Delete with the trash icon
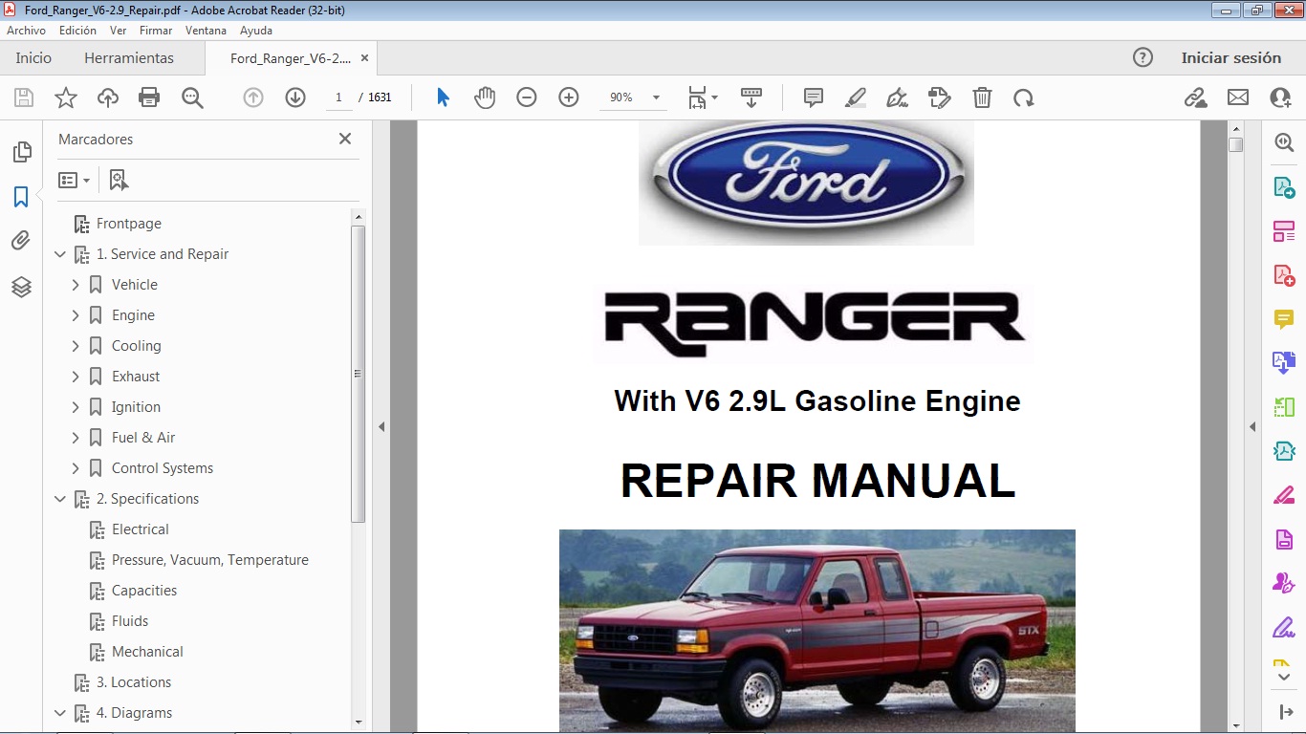1306x734 pixels. click(x=982, y=97)
